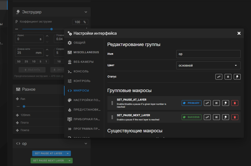Switch to the КОНСОЛЬ settings tab
This screenshot has width=251, height=166.
click(81, 71)
